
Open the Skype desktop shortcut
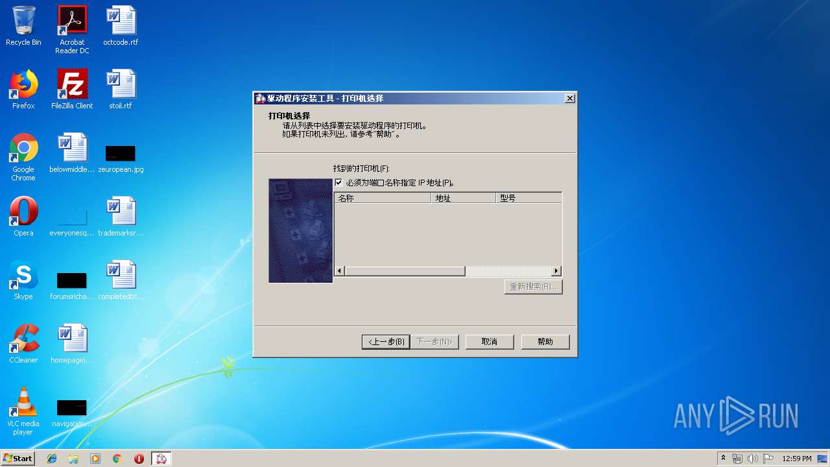click(x=23, y=280)
